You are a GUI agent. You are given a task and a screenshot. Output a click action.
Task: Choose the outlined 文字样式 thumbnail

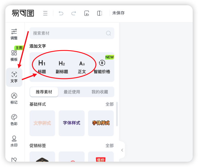coord(42,123)
